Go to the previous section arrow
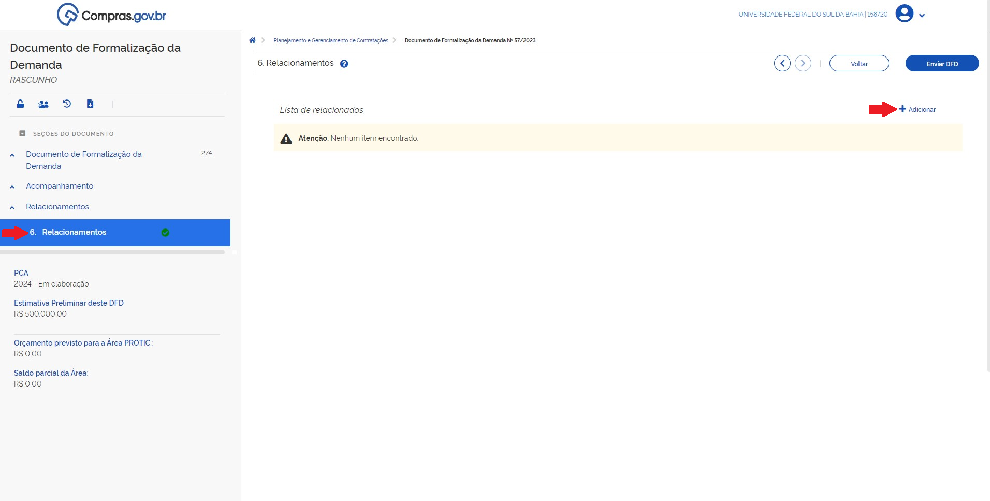This screenshot has width=990, height=501. tap(782, 64)
